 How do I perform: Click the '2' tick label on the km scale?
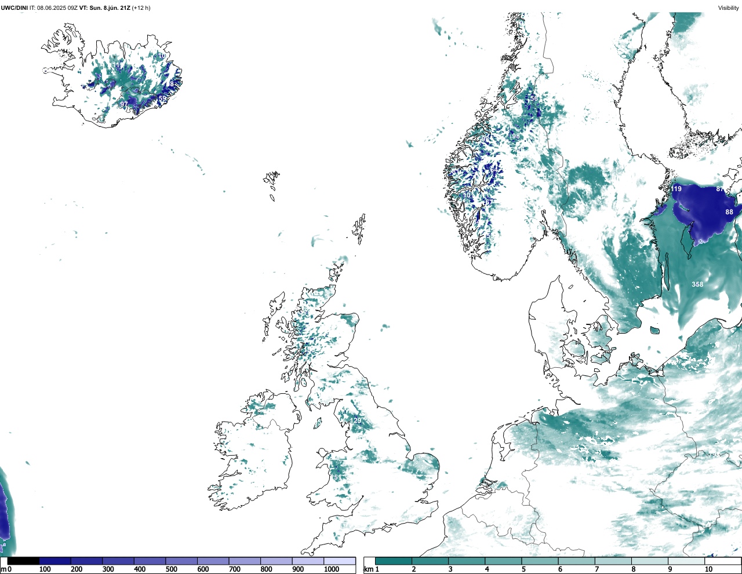point(414,569)
